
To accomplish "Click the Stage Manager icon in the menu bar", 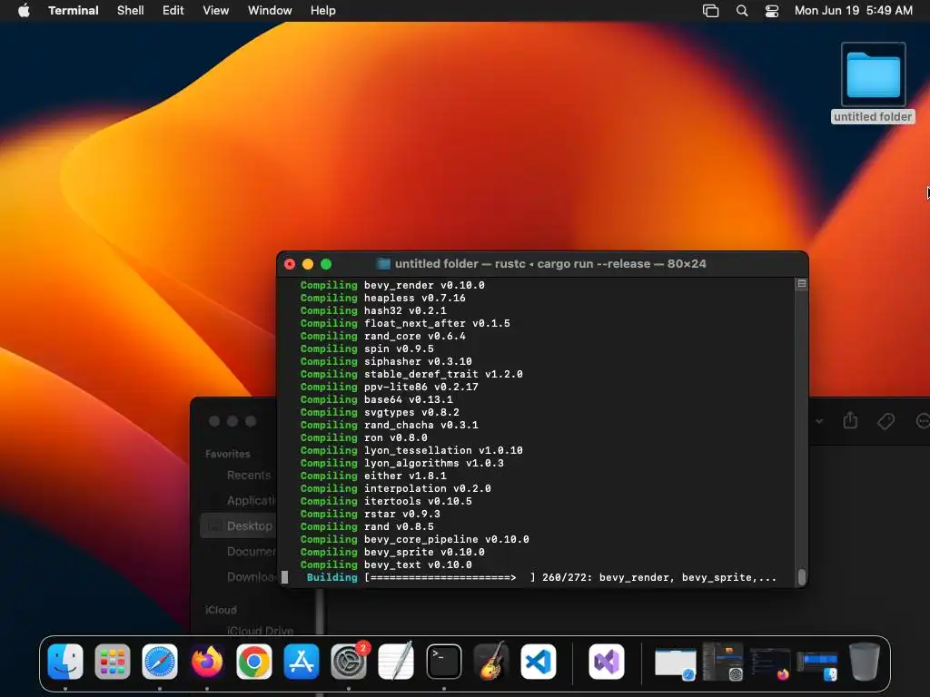I will [710, 11].
